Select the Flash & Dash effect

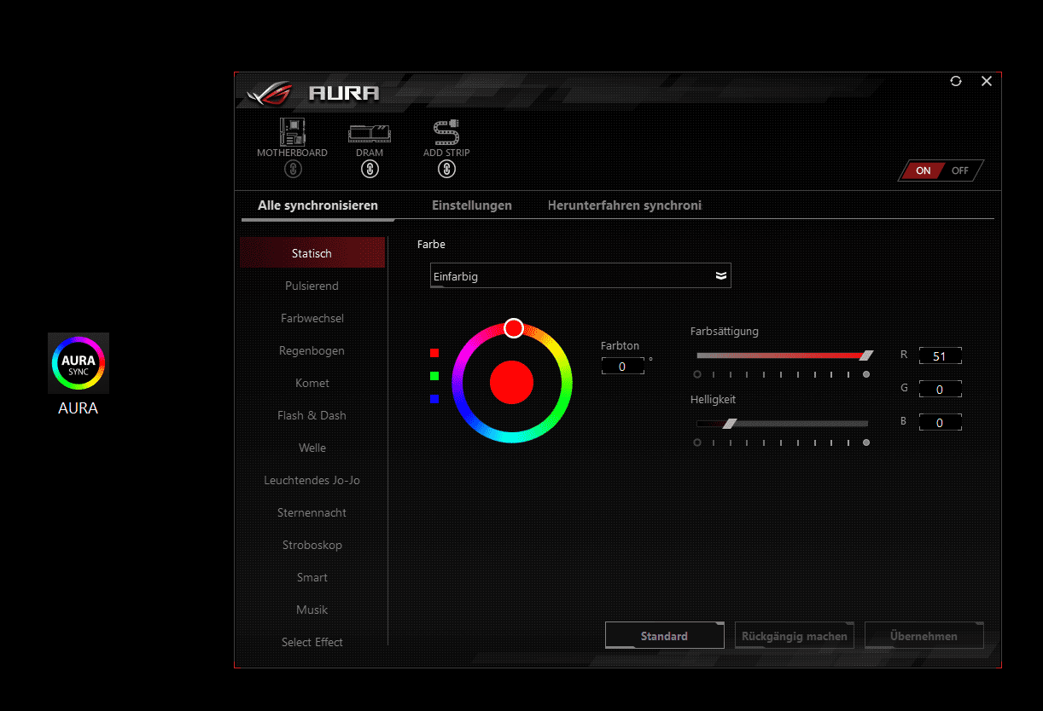(312, 415)
